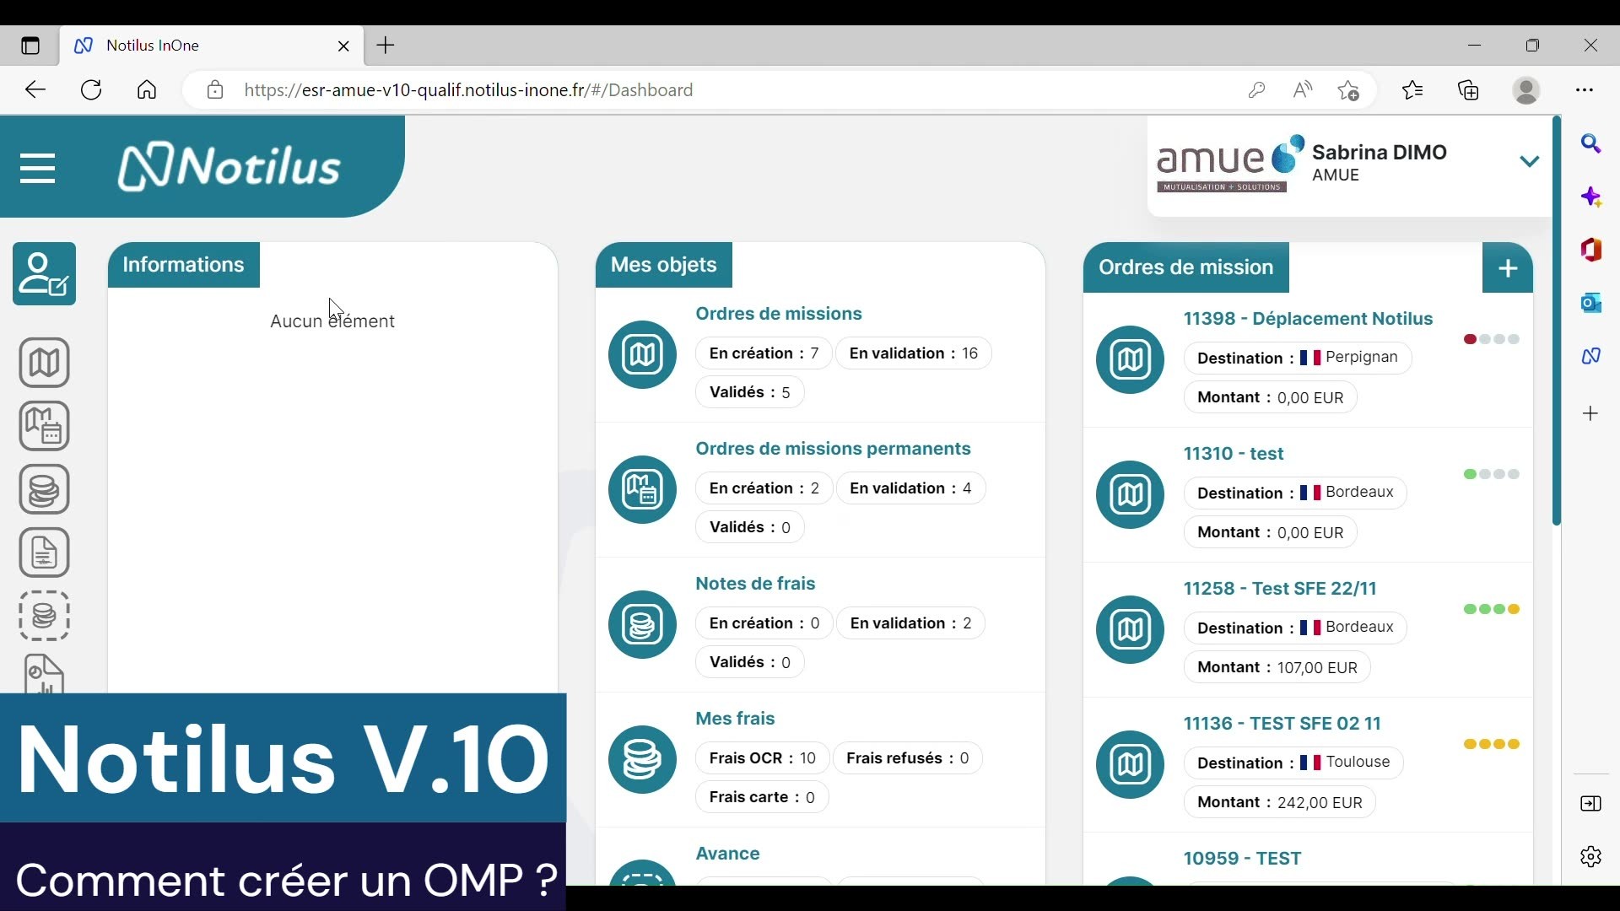Image resolution: width=1620 pixels, height=911 pixels.
Task: Open mission 11398 - Déplacement Notilus
Action: pos(1308,319)
